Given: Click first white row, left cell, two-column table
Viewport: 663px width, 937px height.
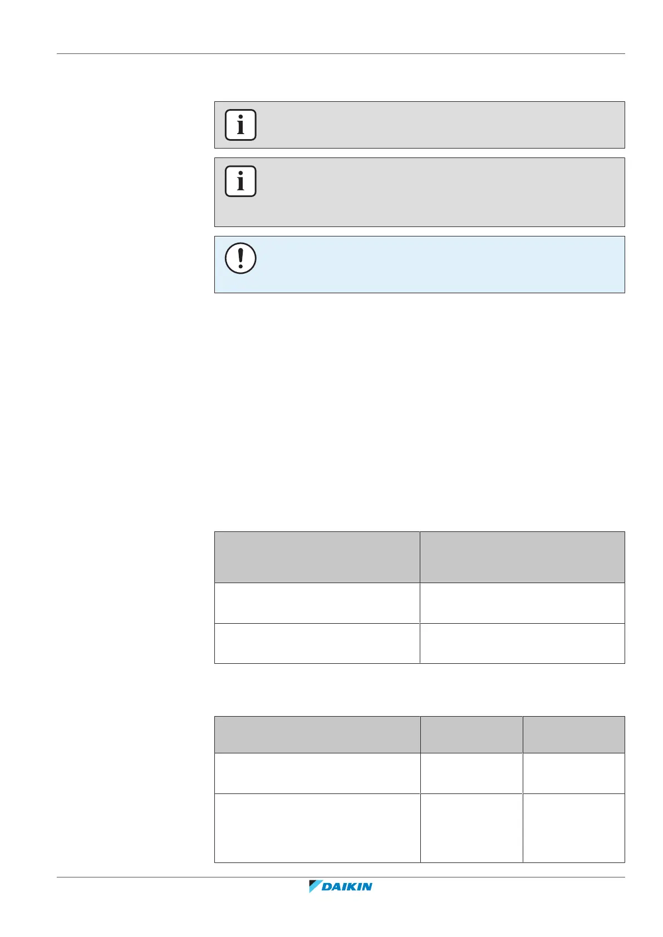Looking at the screenshot, I should (317, 603).
